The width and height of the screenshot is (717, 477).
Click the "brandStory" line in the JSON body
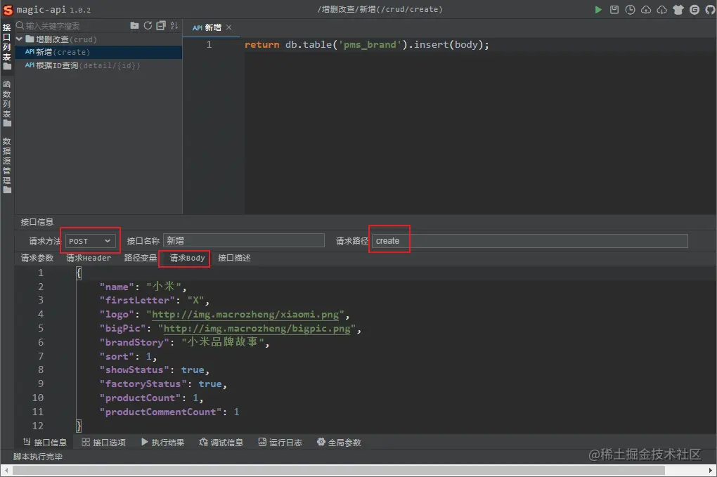click(184, 341)
